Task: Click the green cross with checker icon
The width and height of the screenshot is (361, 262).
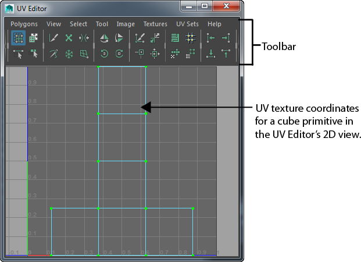Action: [x=175, y=54]
